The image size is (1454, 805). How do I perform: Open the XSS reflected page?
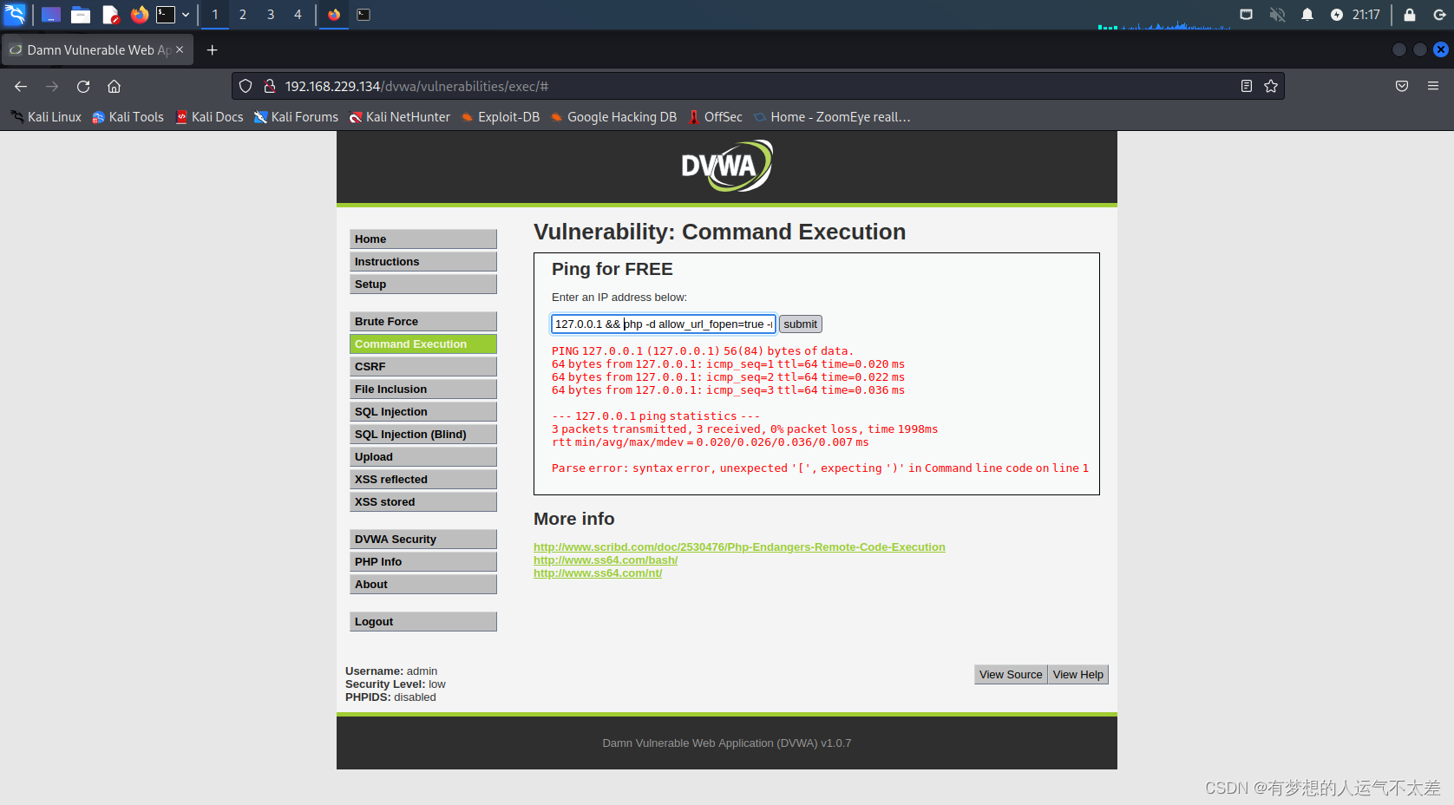point(423,480)
